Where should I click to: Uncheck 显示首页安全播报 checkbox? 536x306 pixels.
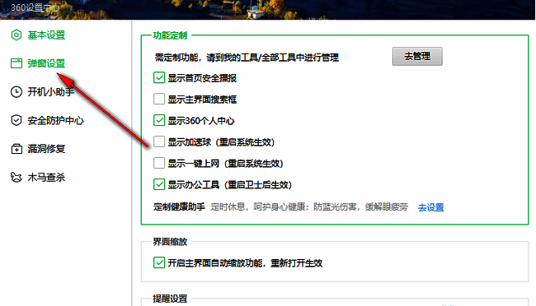159,78
